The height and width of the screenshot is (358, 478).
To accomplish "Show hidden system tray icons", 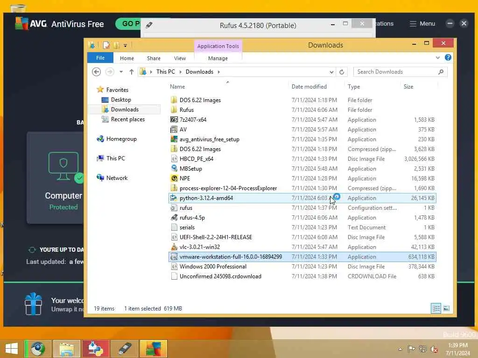I will point(400,349).
